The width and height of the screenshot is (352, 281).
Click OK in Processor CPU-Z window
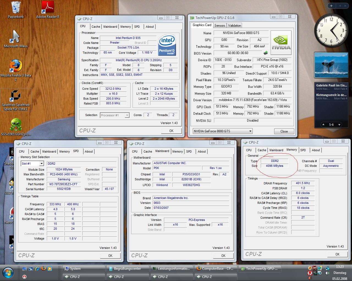tap(172, 131)
